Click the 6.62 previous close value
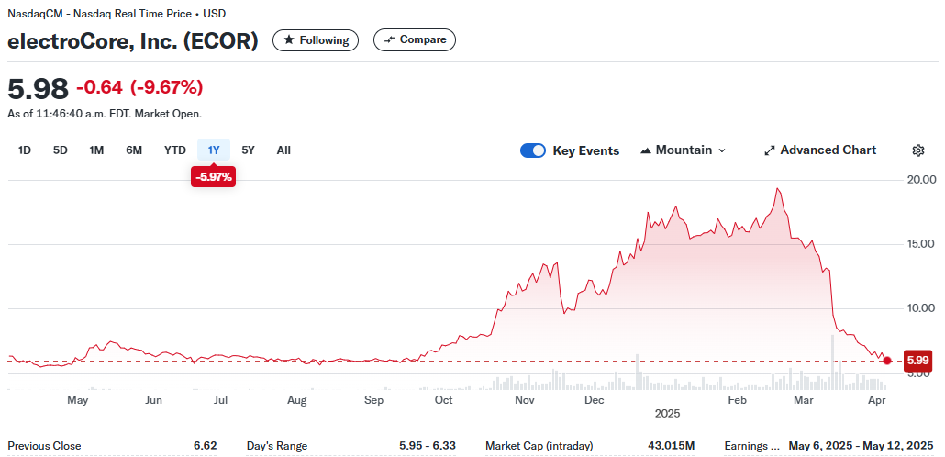The image size is (945, 457). [x=205, y=446]
